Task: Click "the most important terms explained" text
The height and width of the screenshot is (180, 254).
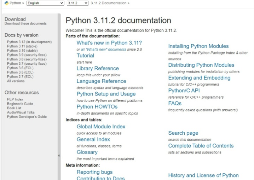Action: 105,159
